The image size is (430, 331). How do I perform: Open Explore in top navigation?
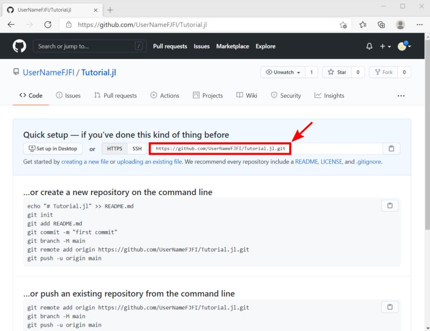click(266, 46)
